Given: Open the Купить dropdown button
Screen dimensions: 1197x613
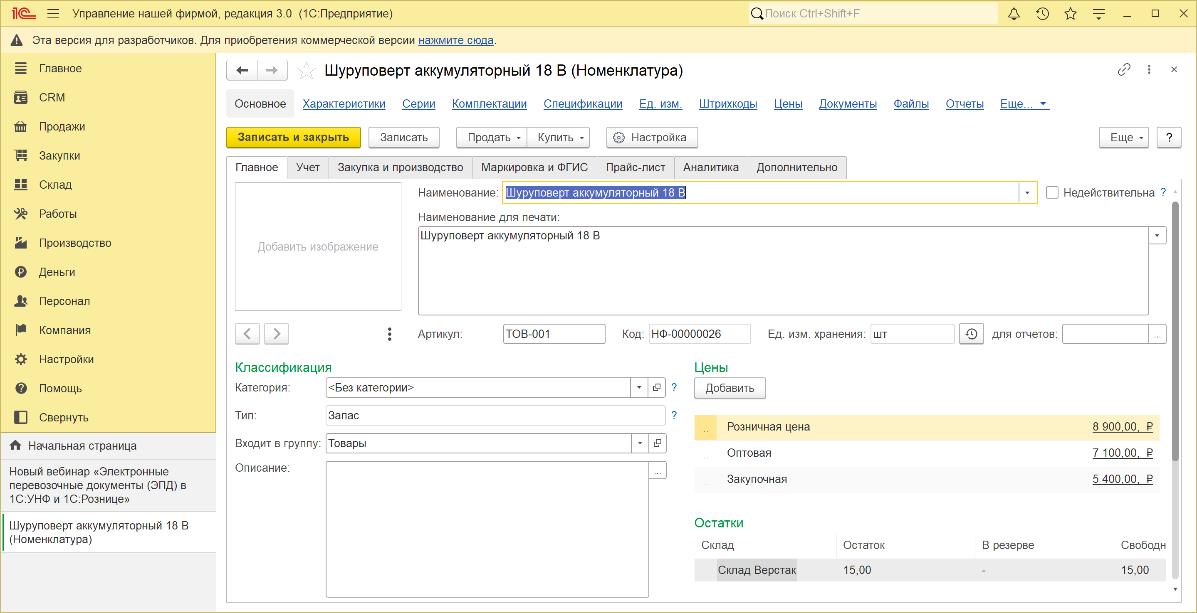Looking at the screenshot, I should point(559,138).
